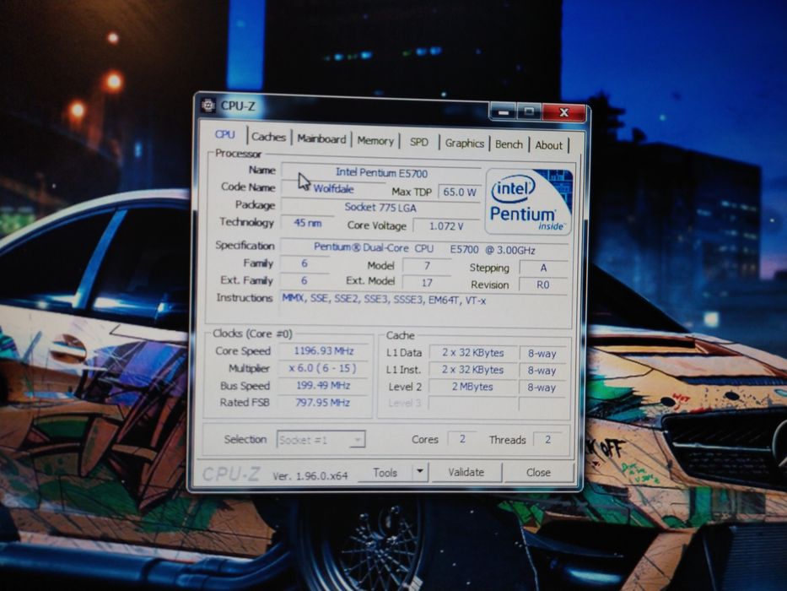Show the About tab
The image size is (787, 591).
(548, 145)
